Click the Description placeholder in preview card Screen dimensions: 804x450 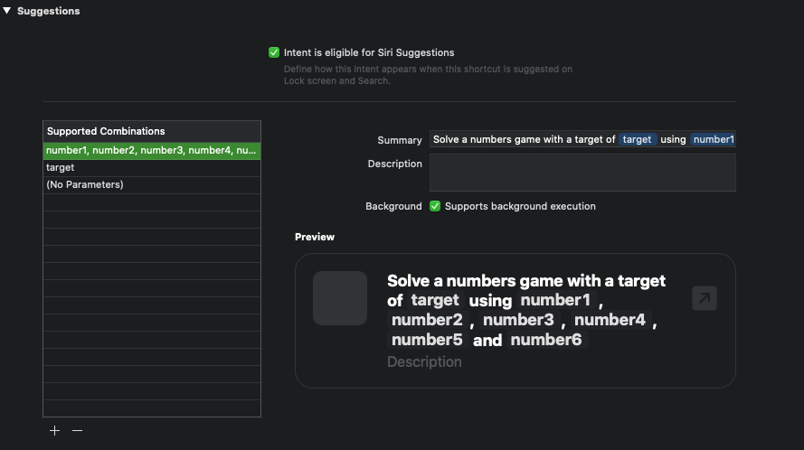click(424, 361)
